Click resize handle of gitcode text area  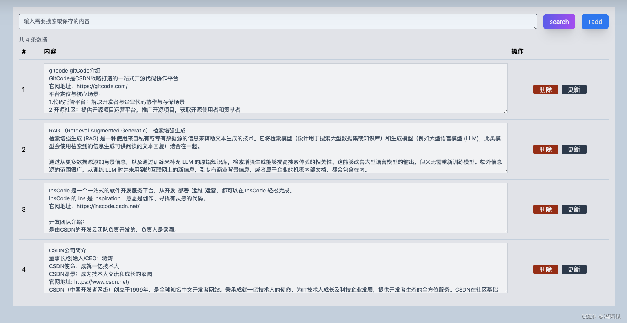coord(505,111)
